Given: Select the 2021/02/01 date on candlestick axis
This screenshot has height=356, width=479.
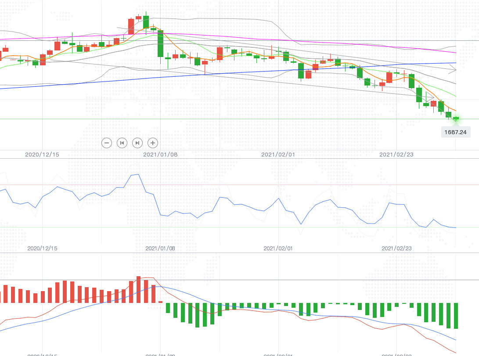Looking at the screenshot, I should click(278, 154).
